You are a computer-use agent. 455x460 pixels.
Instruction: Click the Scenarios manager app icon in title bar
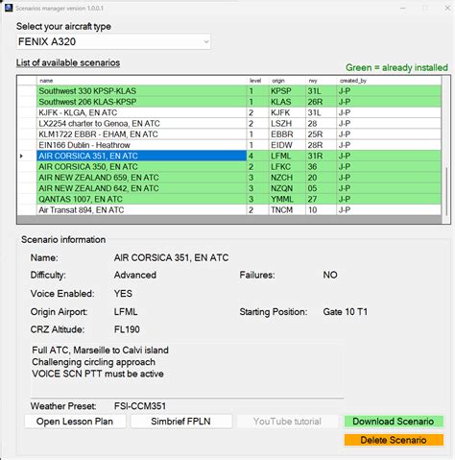pos(9,8)
